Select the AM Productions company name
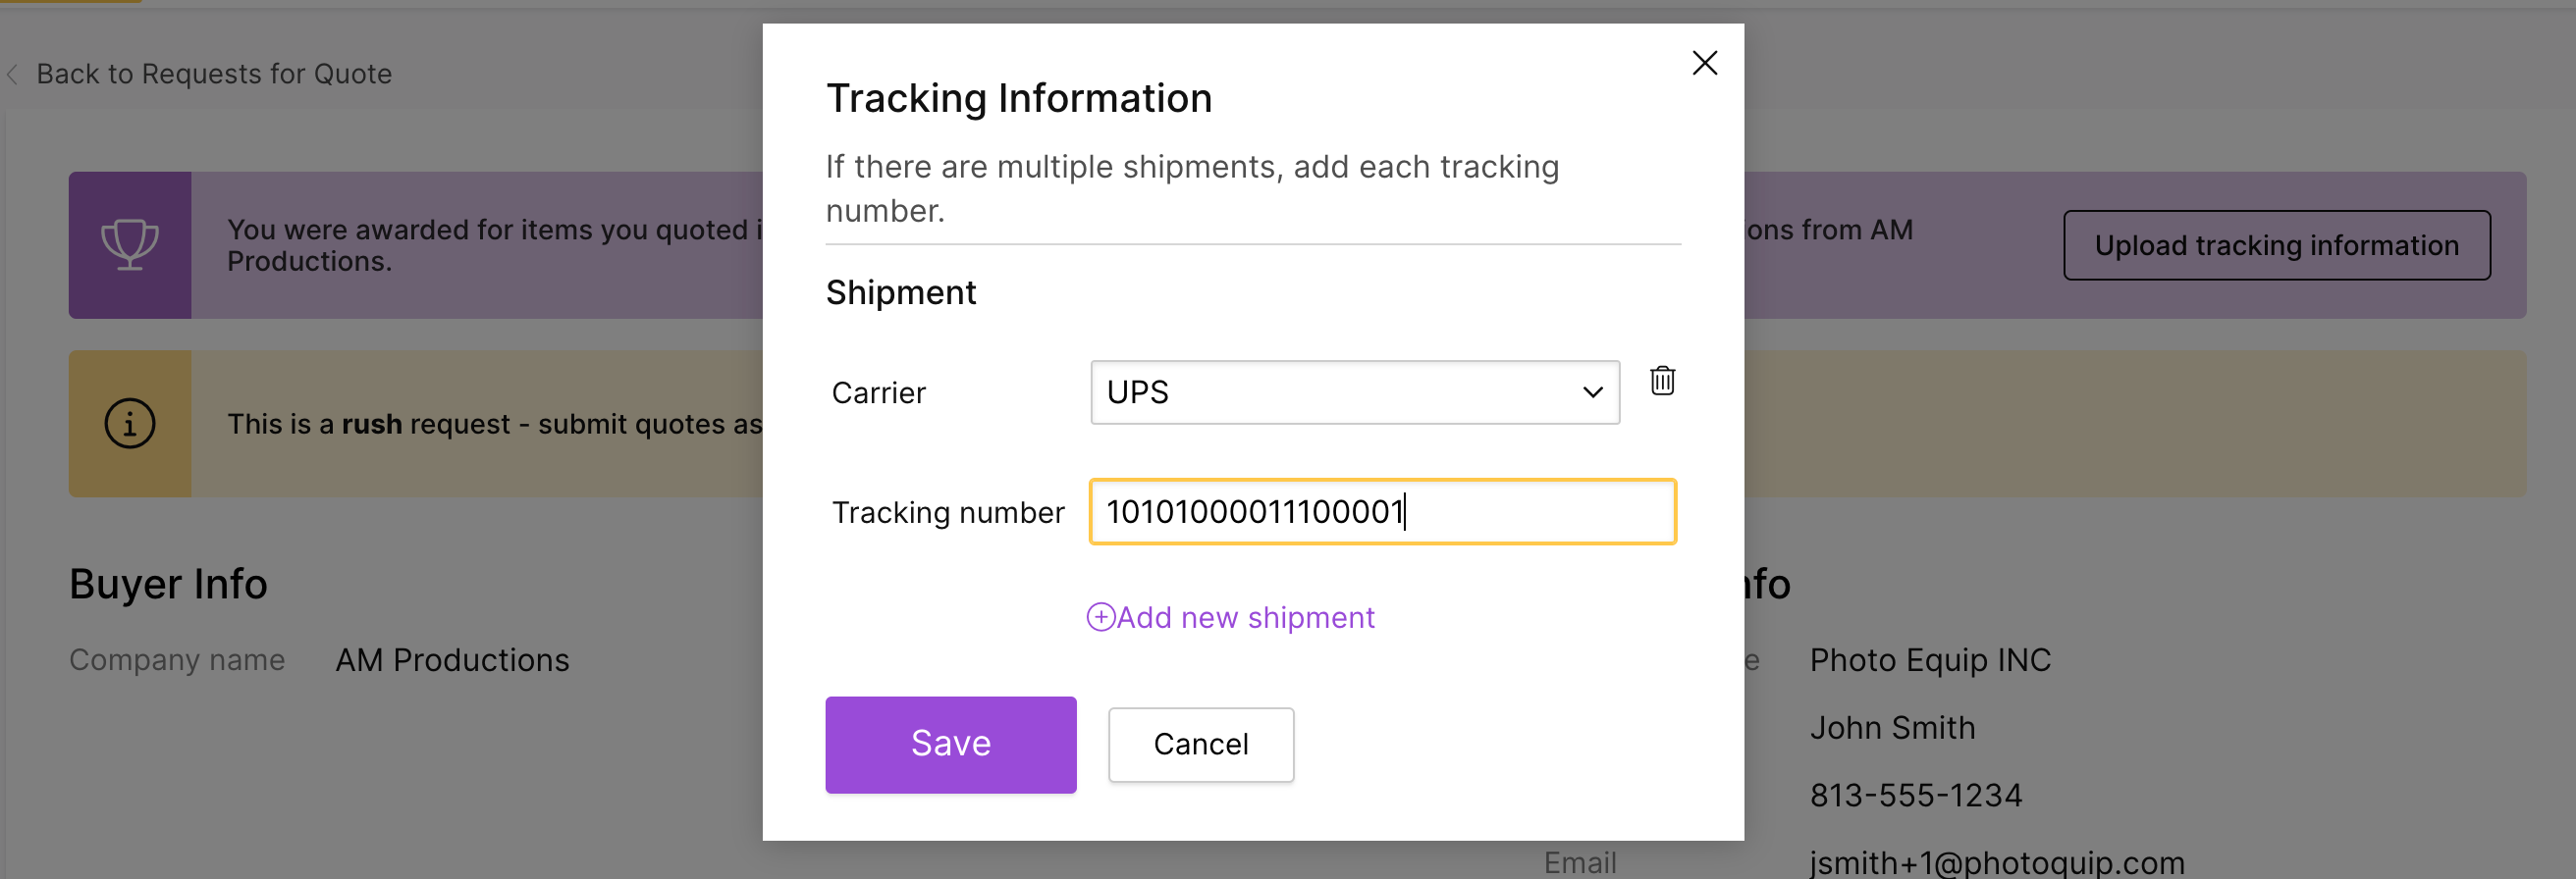 point(452,660)
